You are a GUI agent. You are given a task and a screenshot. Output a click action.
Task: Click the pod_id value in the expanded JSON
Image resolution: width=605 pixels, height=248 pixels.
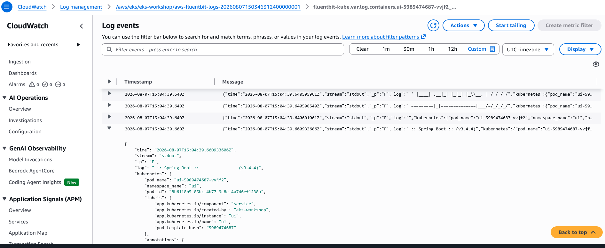point(216,192)
